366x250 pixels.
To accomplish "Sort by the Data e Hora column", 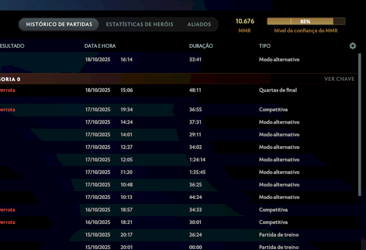I will tap(100, 46).
